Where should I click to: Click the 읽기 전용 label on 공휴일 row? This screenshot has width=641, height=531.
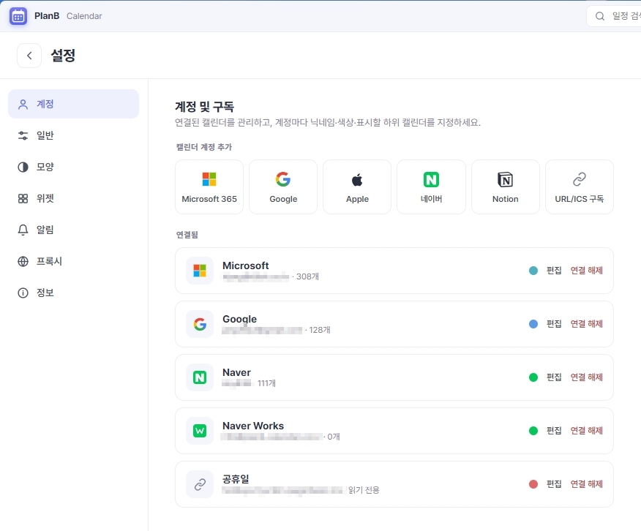[x=364, y=490]
